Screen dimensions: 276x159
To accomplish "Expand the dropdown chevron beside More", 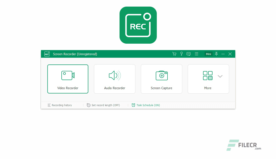I will pyautogui.click(x=220, y=76).
